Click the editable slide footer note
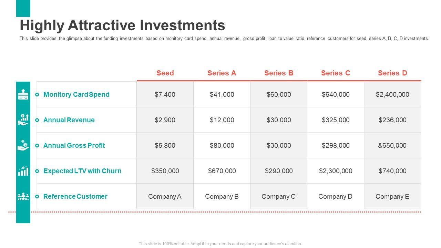 [220, 244]
